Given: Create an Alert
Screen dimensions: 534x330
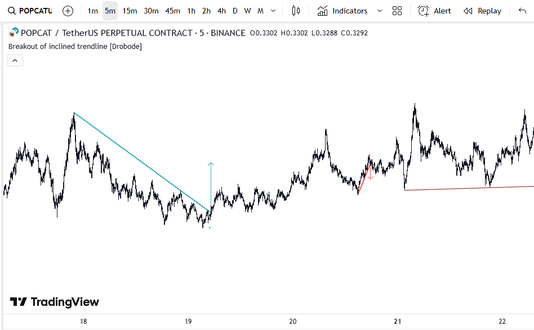Looking at the screenshot, I should [434, 11].
